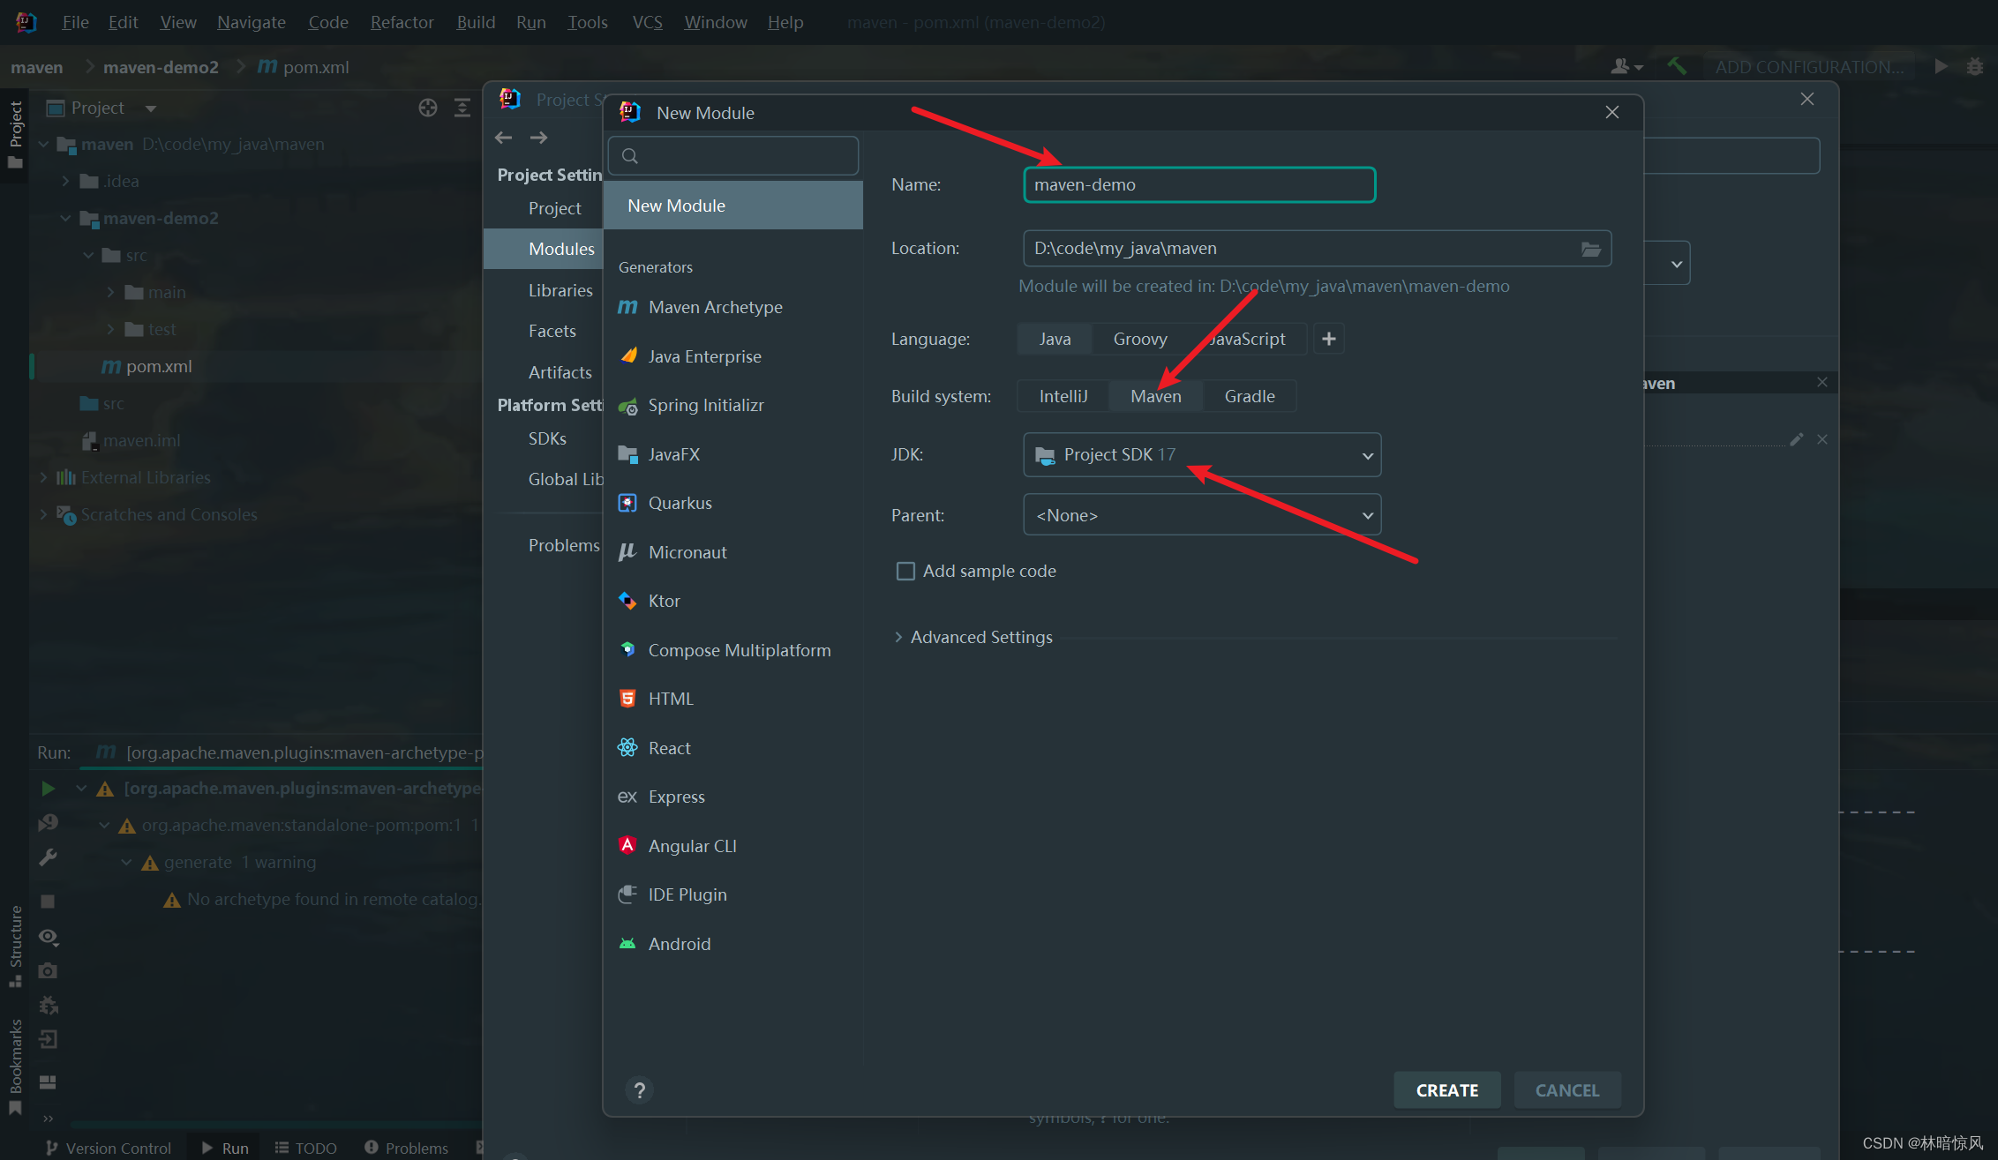The width and height of the screenshot is (1998, 1160).
Task: Click the CANCEL button
Action: pos(1566,1090)
